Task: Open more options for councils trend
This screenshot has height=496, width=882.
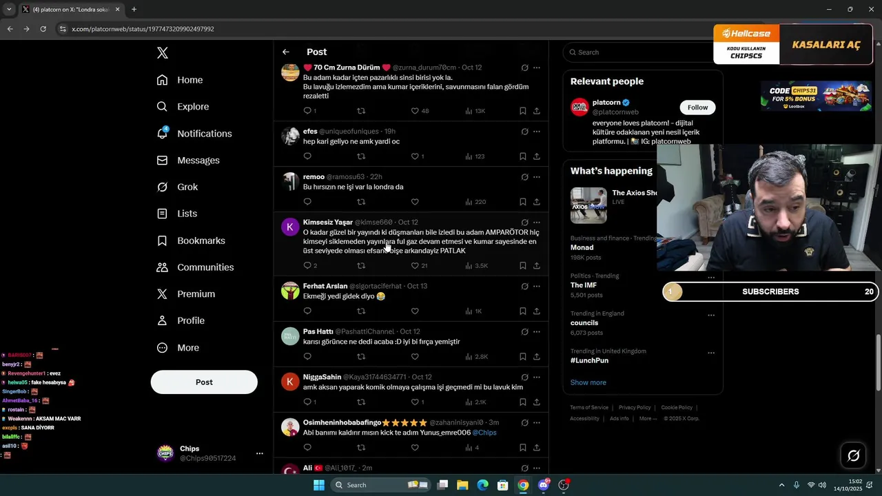Action: click(710, 316)
